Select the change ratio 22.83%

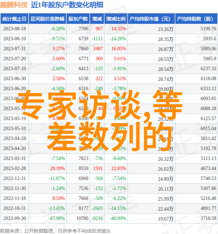pos(119,169)
